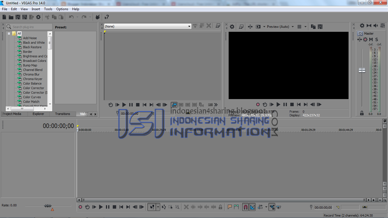The width and height of the screenshot is (388, 218).
Task: Play the Video Preview window
Action: tap(278, 105)
